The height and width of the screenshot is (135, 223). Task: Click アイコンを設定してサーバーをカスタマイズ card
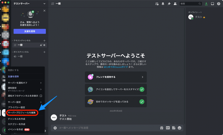tap(116, 89)
